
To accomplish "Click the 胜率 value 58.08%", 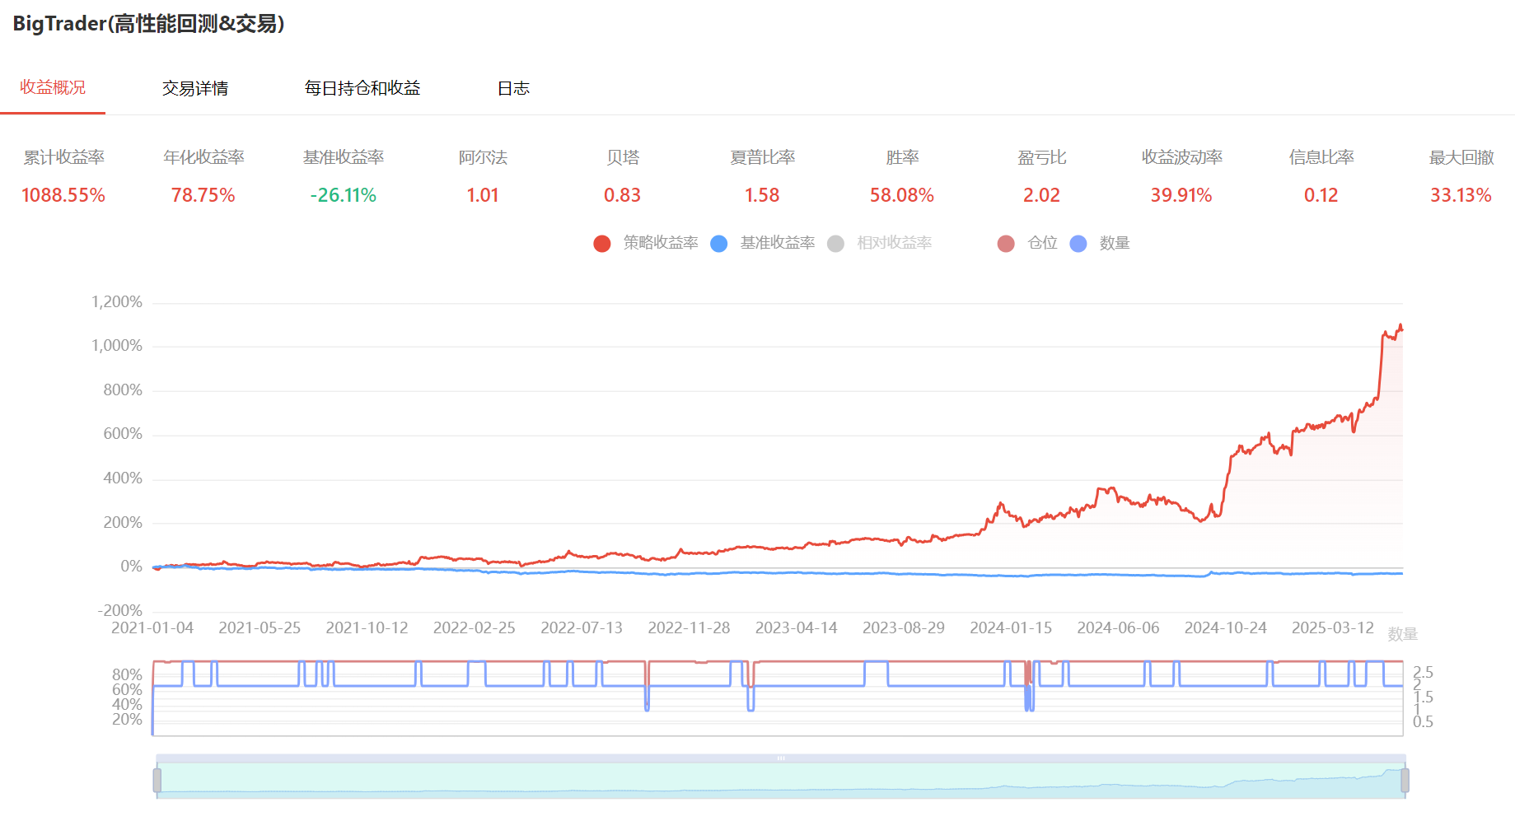I will 902,195.
